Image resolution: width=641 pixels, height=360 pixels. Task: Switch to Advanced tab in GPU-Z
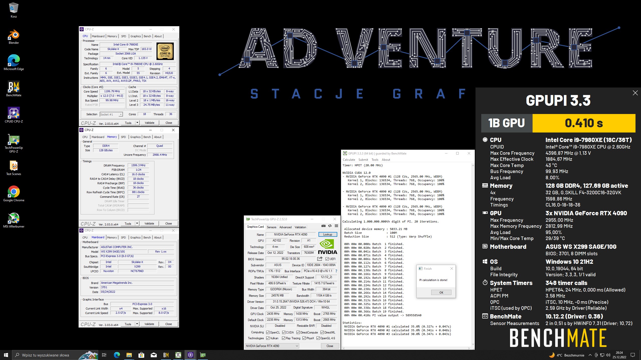(285, 227)
